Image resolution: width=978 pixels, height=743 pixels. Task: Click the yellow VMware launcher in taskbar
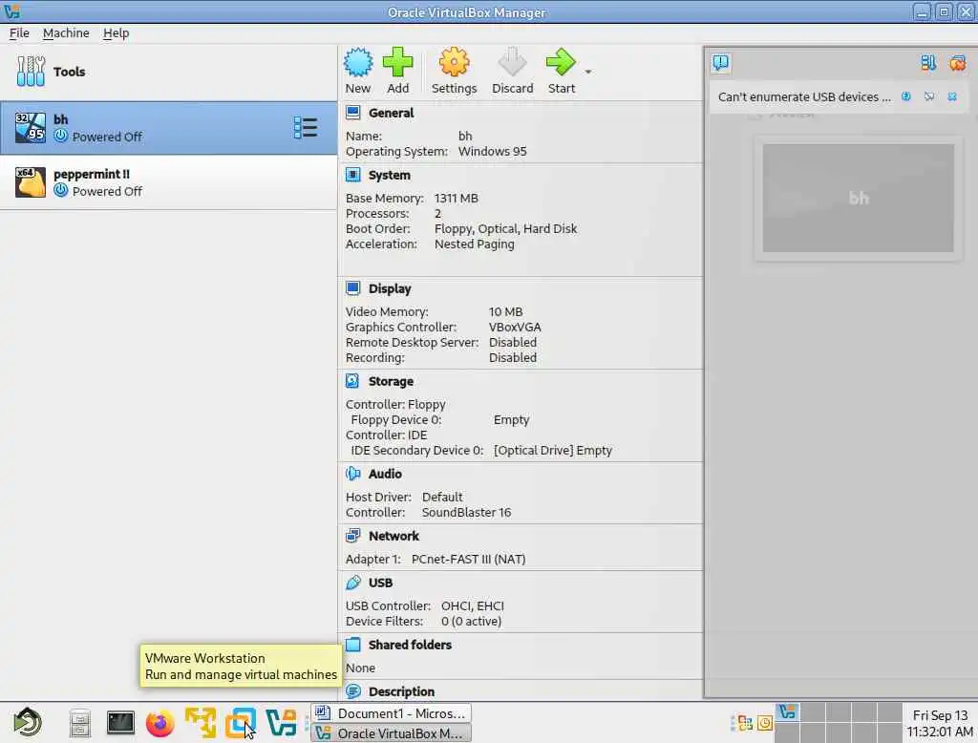pyautogui.click(x=201, y=722)
